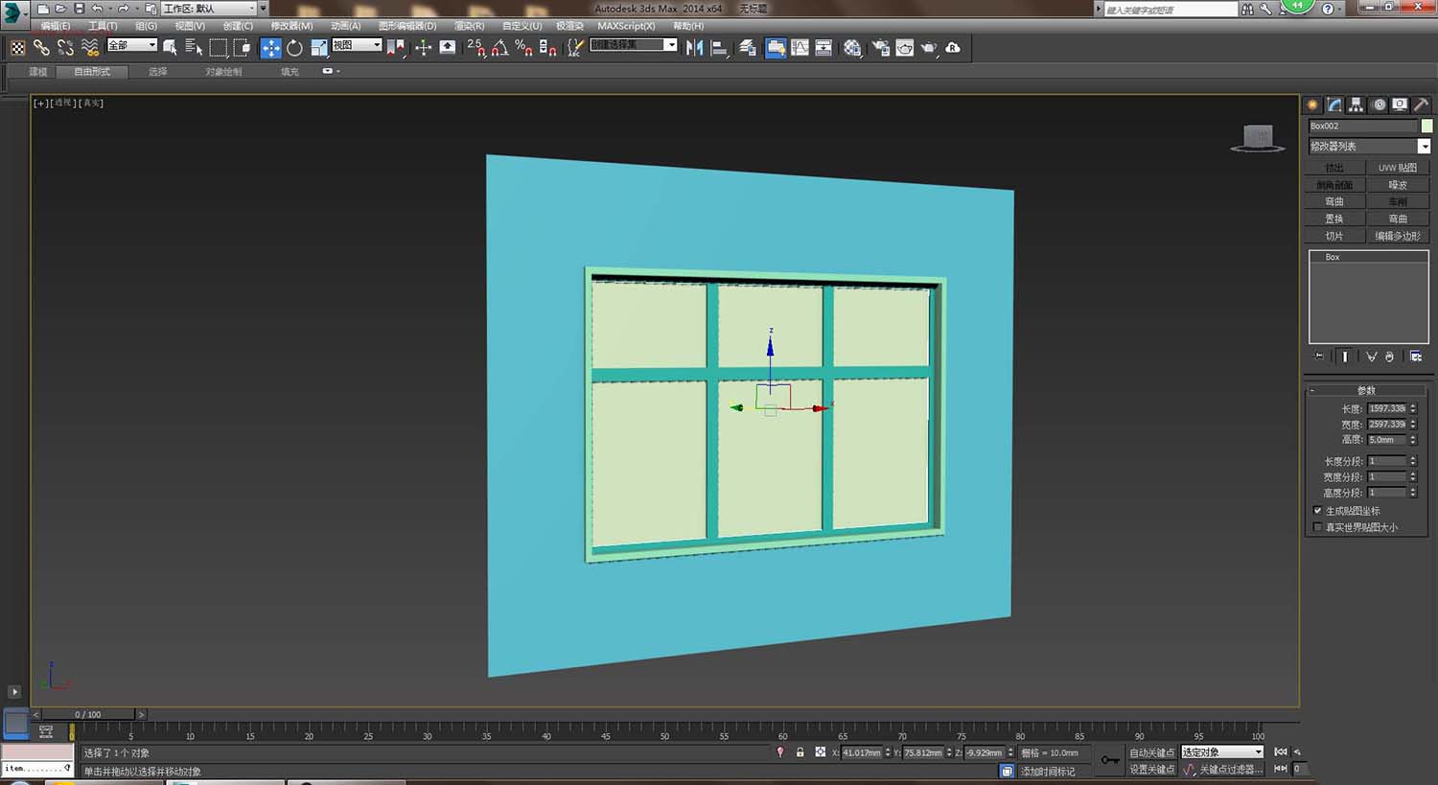Toggle the 2.5D snaps icon
The image size is (1438, 785).
tap(475, 48)
